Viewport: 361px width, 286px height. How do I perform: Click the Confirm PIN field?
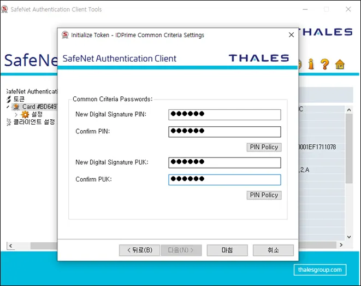[x=224, y=132]
